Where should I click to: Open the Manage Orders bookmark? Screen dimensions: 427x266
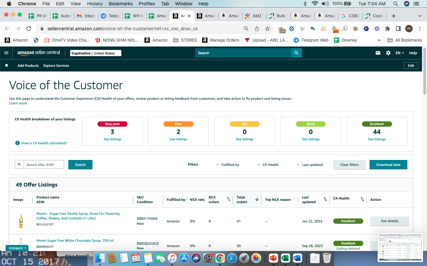point(221,40)
